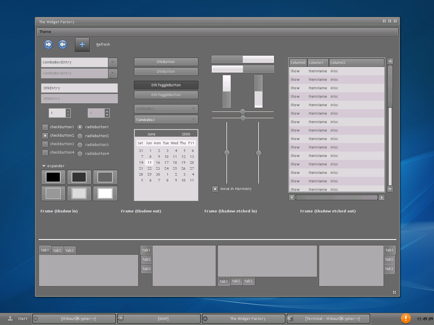434x325 pixels.
Task: Click the skip-to-last toolbar icon
Action: [63, 44]
